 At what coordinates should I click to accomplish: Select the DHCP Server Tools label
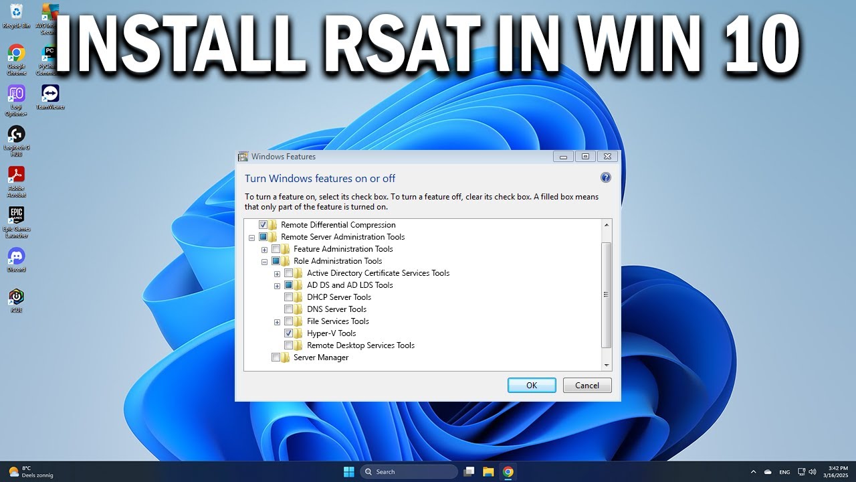point(339,297)
